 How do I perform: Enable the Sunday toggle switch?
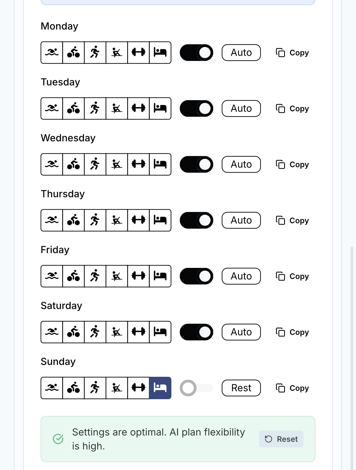(196, 388)
